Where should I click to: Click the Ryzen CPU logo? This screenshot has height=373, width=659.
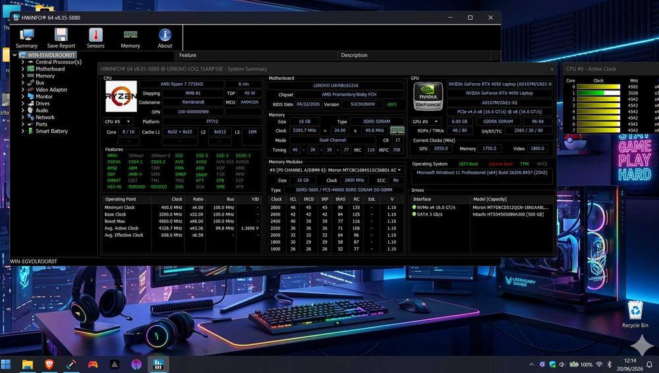tap(121, 96)
